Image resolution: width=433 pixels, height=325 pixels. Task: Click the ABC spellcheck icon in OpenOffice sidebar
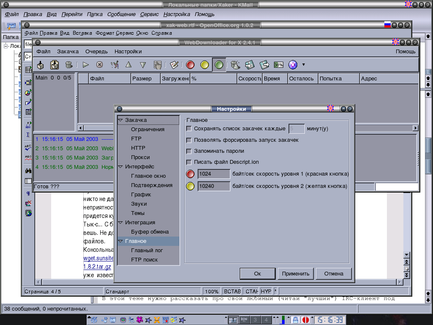pyautogui.click(x=28, y=148)
